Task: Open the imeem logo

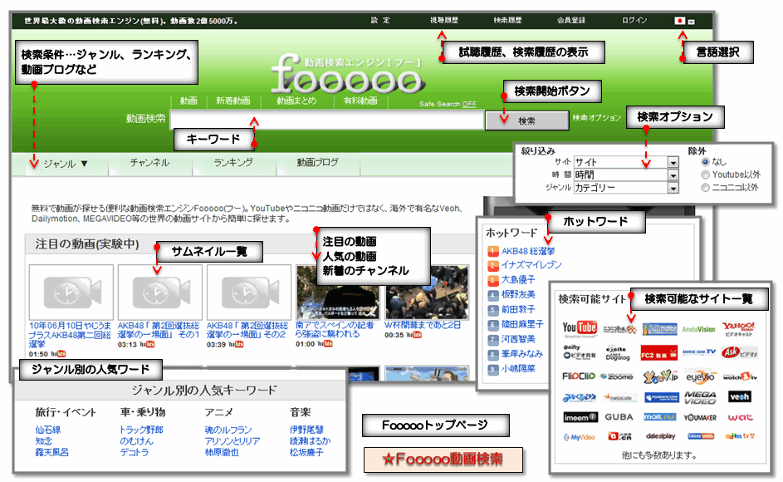Action: [x=580, y=417]
